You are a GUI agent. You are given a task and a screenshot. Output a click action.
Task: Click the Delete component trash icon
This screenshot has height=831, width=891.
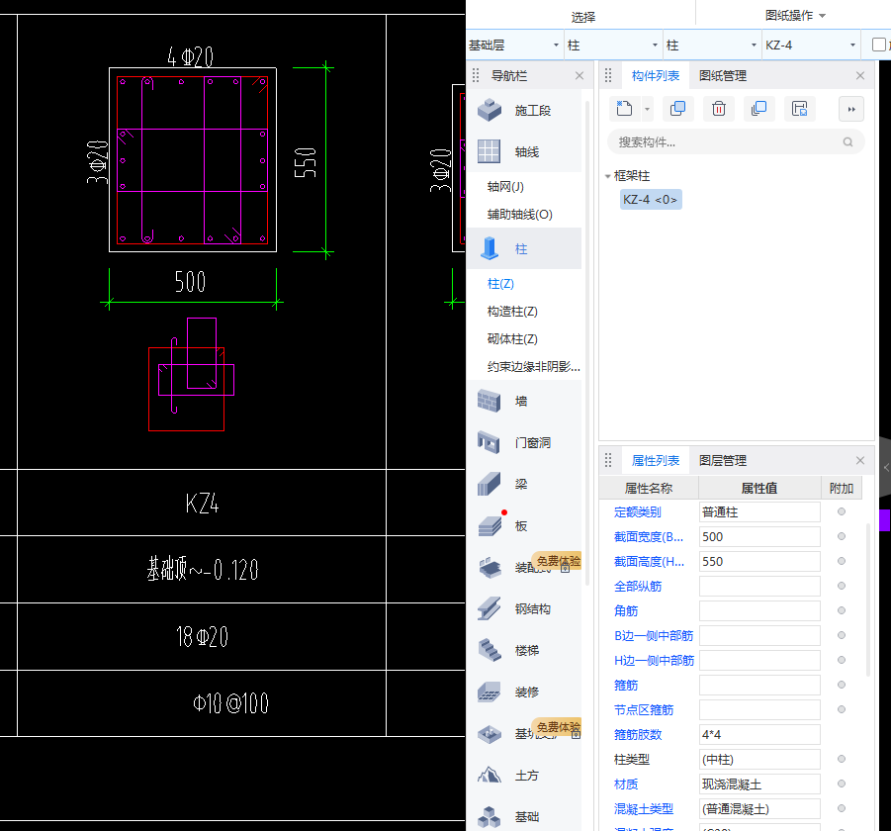coord(718,109)
